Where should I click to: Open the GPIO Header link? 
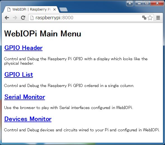[x=23, y=48]
